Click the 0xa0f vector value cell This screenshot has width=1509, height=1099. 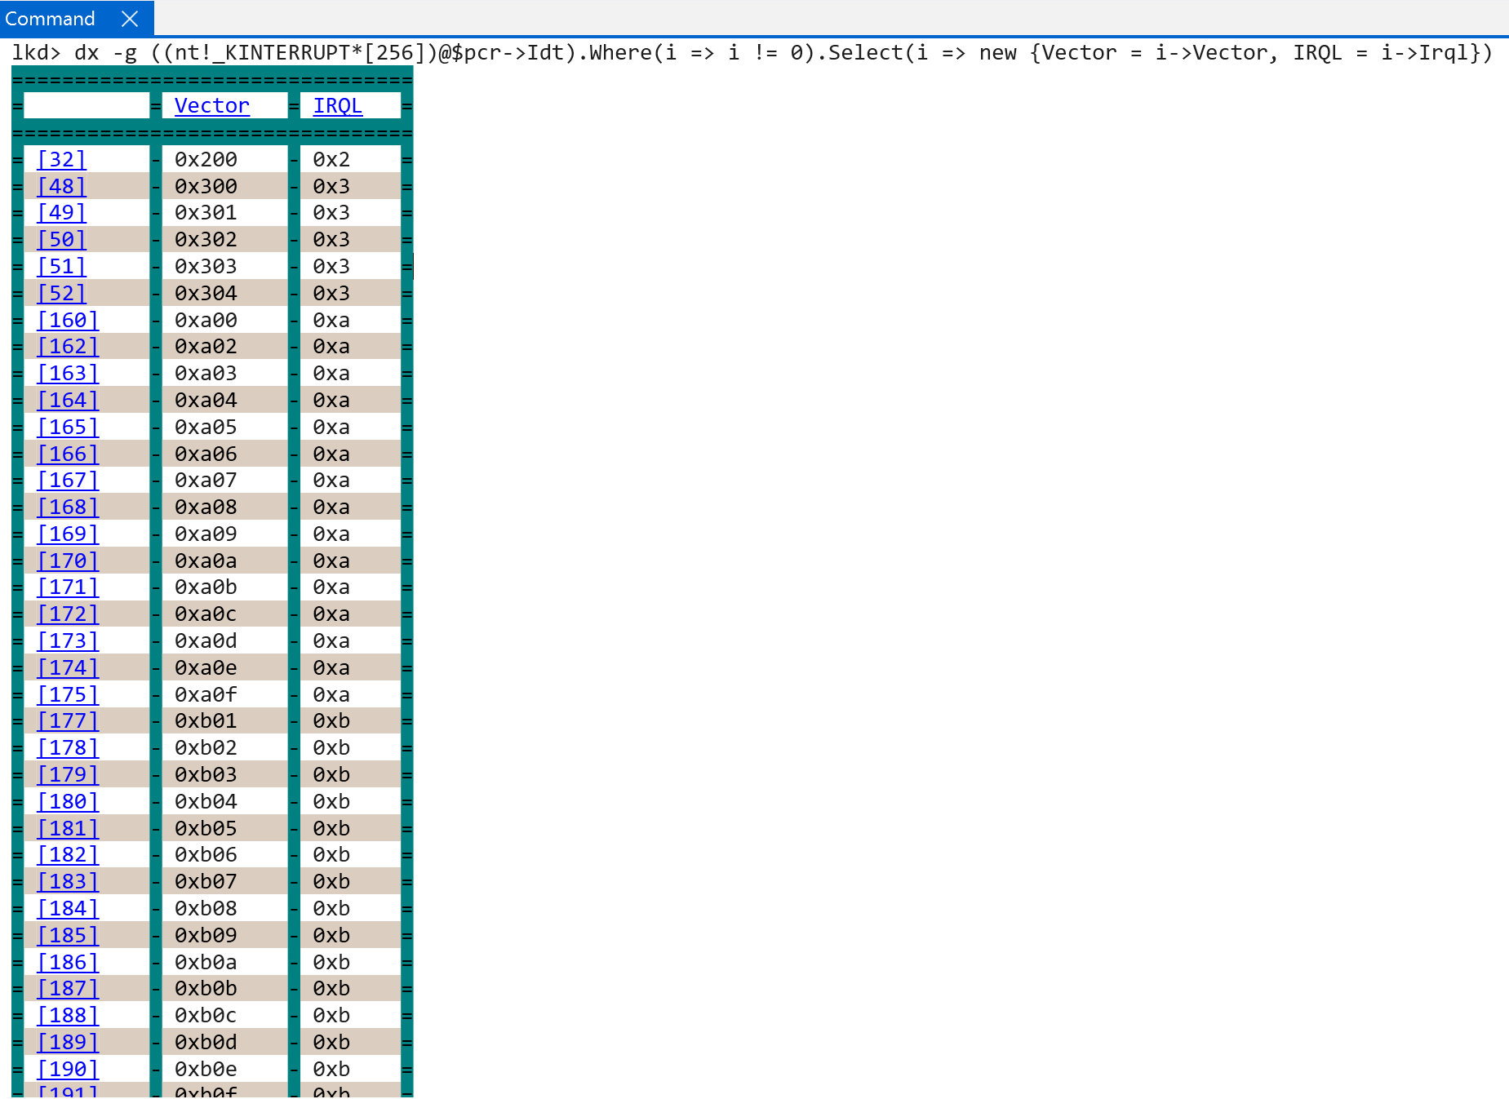pyautogui.click(x=206, y=695)
